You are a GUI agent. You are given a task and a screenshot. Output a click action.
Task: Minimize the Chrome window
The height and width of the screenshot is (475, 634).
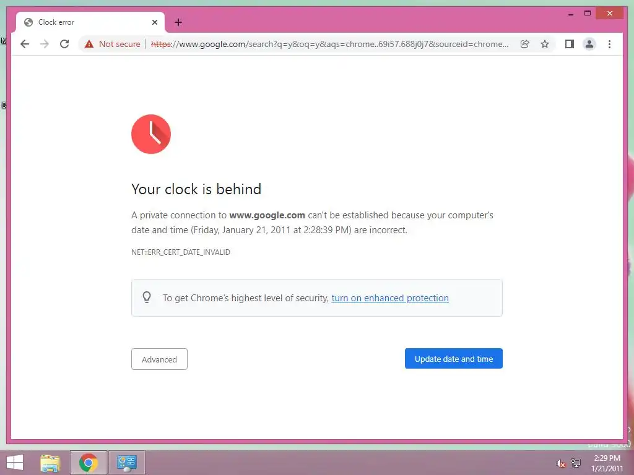tap(571, 14)
